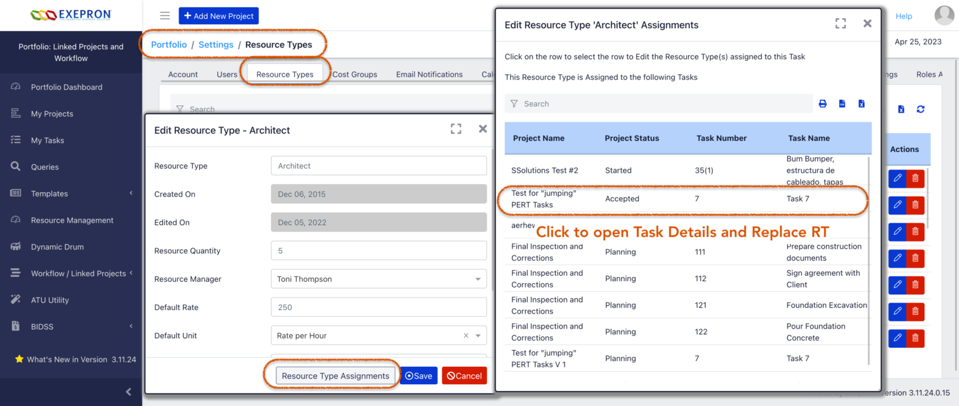Sort by Task Name column header
Screen dimensions: 959x406
click(809, 138)
